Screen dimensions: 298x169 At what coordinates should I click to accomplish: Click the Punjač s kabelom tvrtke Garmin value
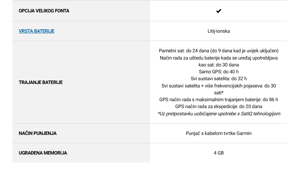point(219,133)
